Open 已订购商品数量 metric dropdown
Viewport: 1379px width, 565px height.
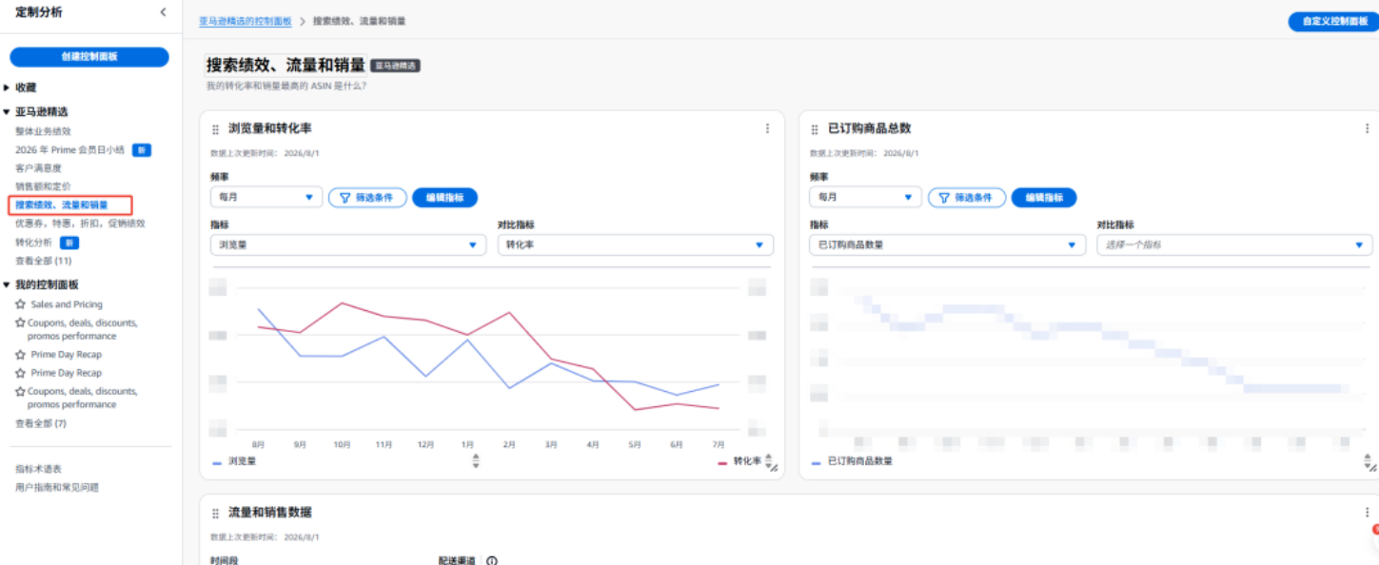tap(948, 244)
